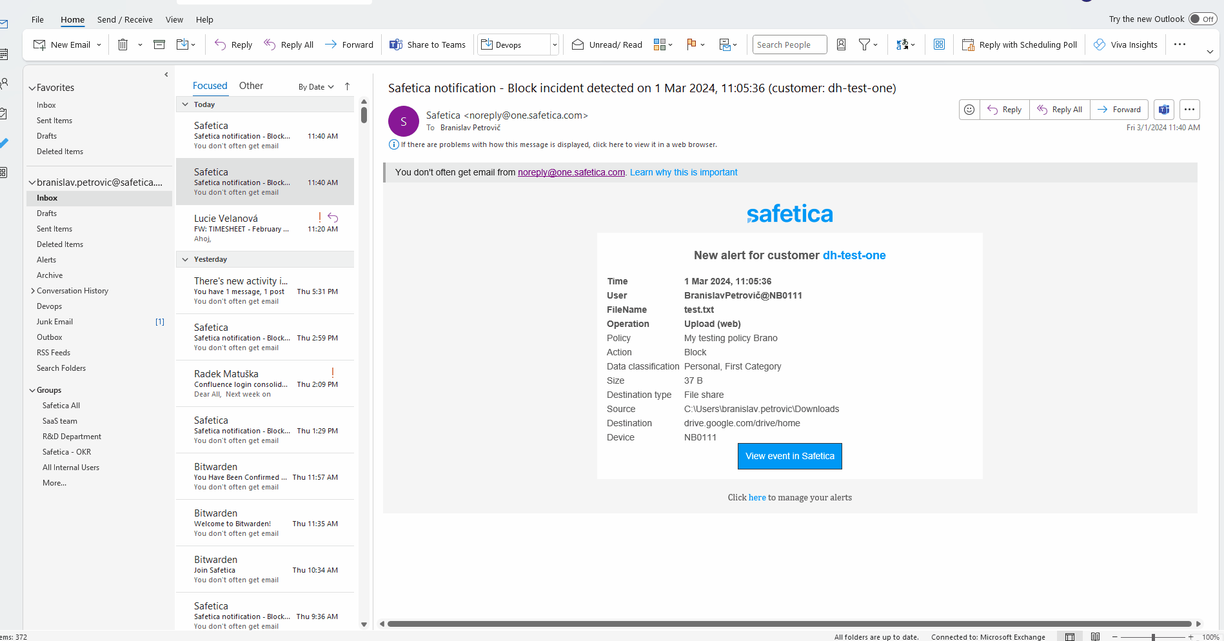Viewport: 1224px width, 641px height.
Task: Click the Translate icon
Action: click(902, 44)
